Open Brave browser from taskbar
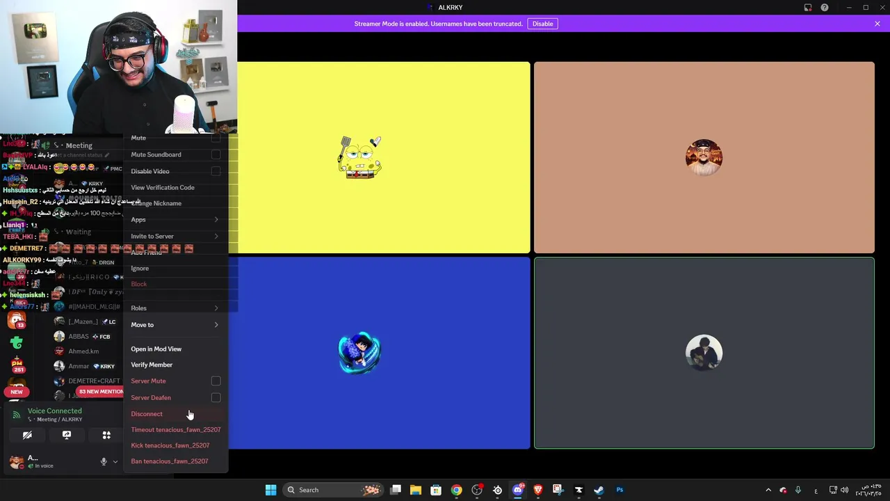Image resolution: width=890 pixels, height=501 pixels. [x=537, y=490]
